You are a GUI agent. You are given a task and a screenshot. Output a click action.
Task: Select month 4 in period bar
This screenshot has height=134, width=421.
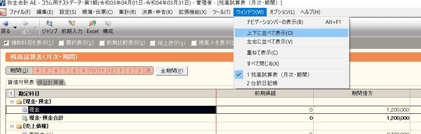point(37,71)
